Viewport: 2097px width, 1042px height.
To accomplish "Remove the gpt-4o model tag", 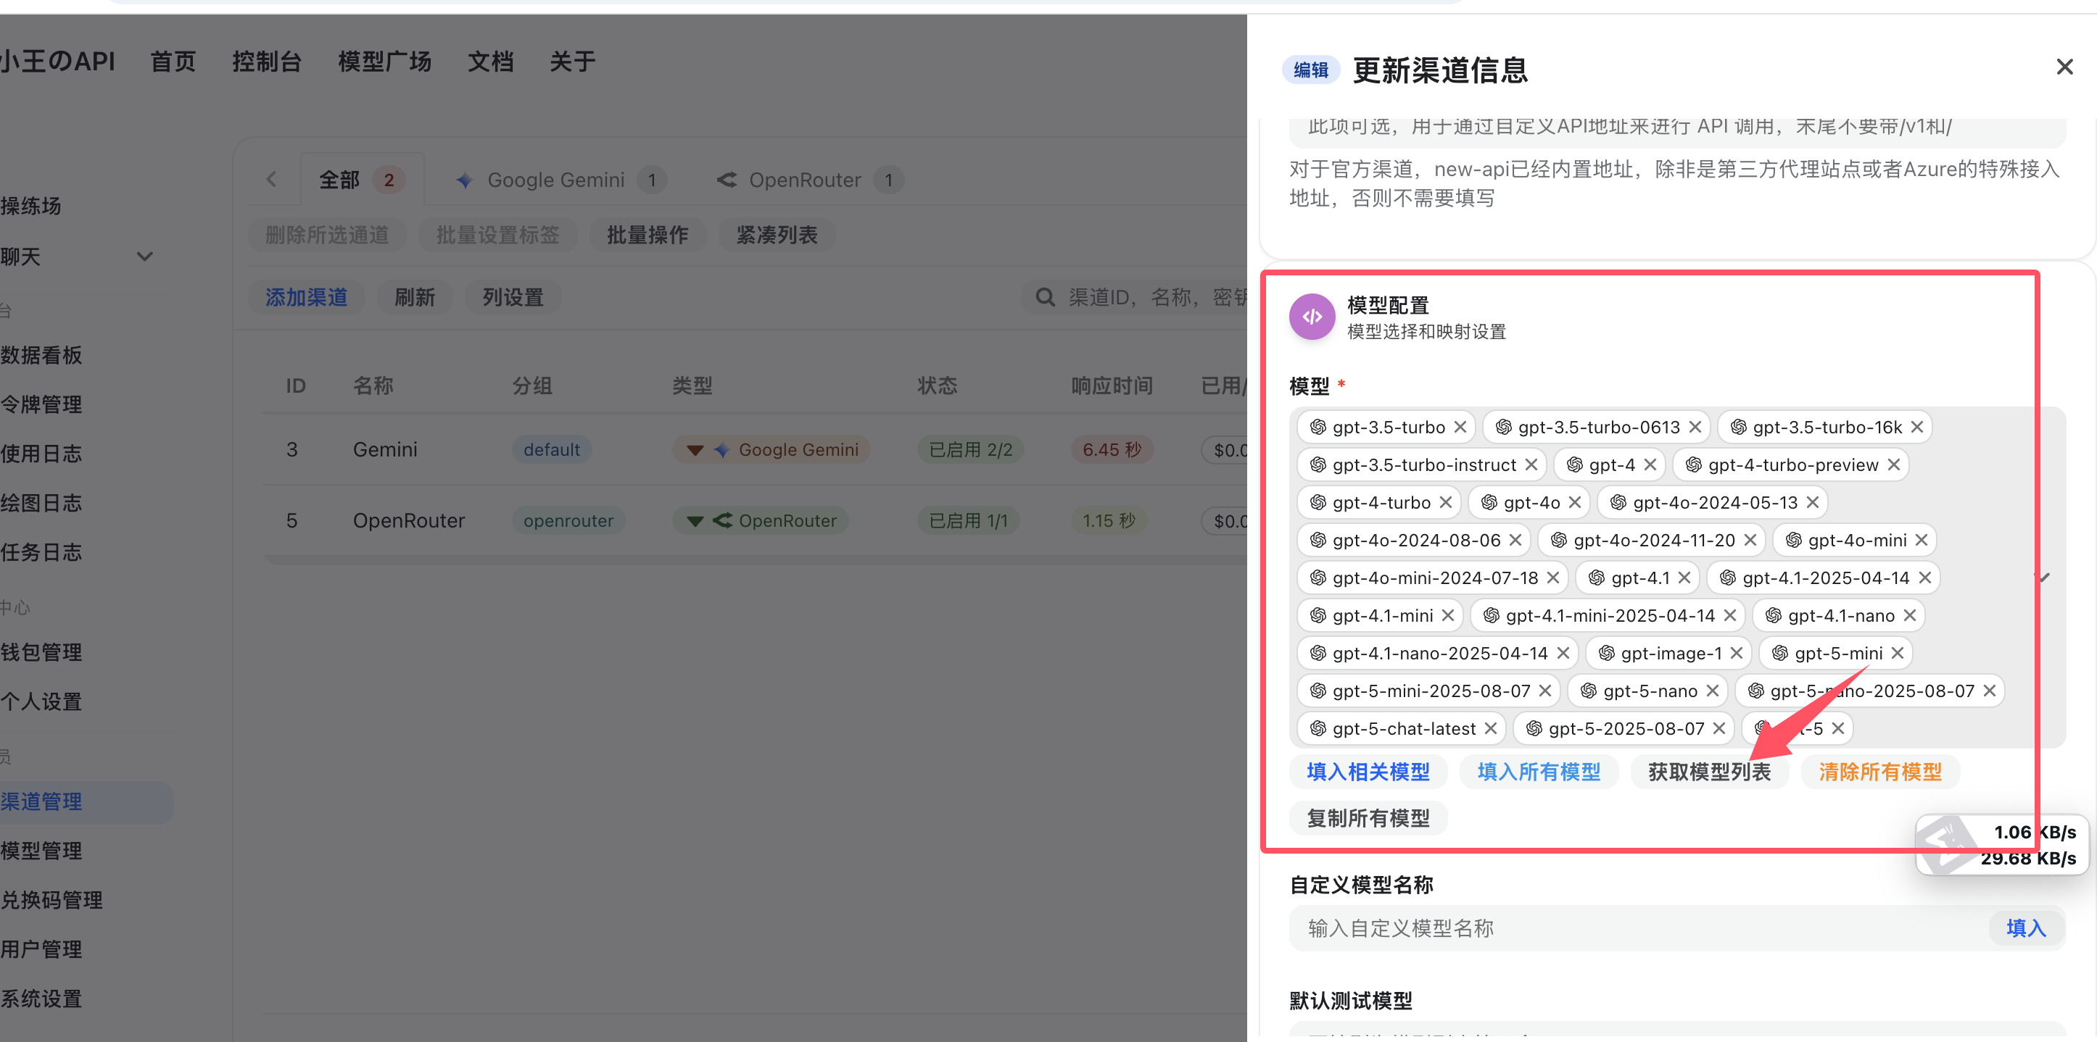I will 1575,503.
